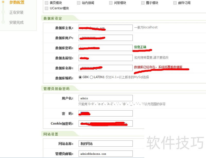The height and width of the screenshot is (158, 206).
Task: Focus the 数据库密码 input field
Action: [x=106, y=48]
